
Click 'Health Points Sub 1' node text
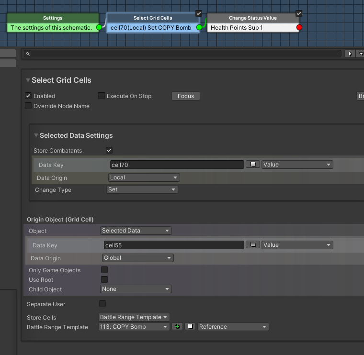tap(237, 28)
